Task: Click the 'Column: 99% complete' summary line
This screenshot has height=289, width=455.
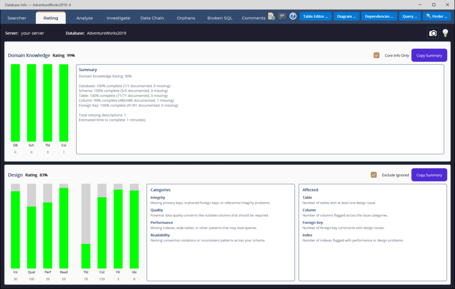Action: click(x=126, y=101)
